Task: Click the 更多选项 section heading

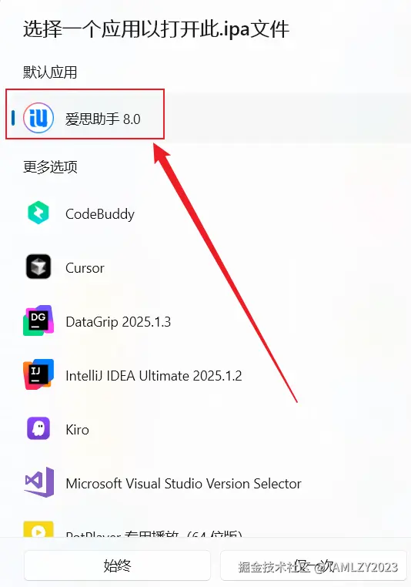Action: tap(50, 167)
